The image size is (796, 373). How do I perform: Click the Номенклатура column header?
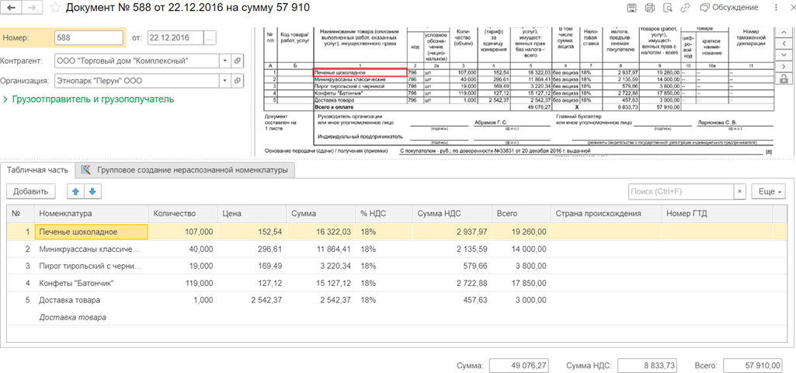pos(91,214)
